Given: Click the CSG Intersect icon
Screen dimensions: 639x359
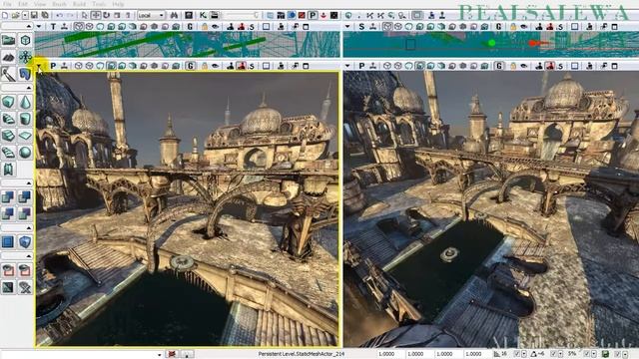Looking at the screenshot, I should (x=8, y=213).
